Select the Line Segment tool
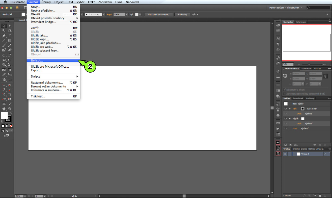The width and height of the screenshot is (332, 198). [x=4, y=40]
